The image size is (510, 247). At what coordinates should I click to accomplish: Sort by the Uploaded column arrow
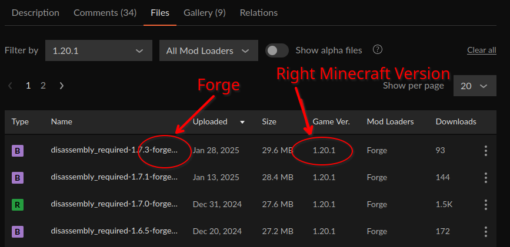point(242,123)
